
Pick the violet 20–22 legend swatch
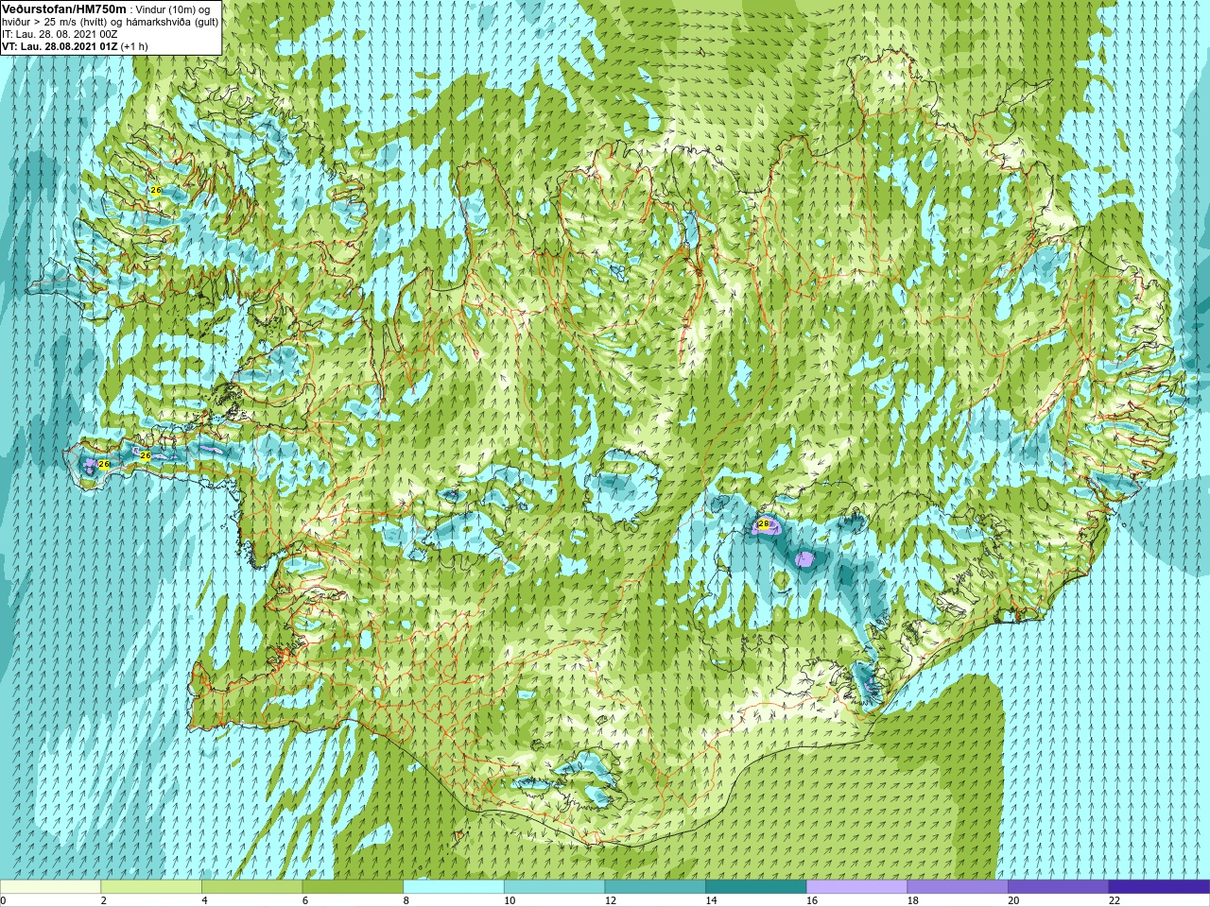point(1059,887)
